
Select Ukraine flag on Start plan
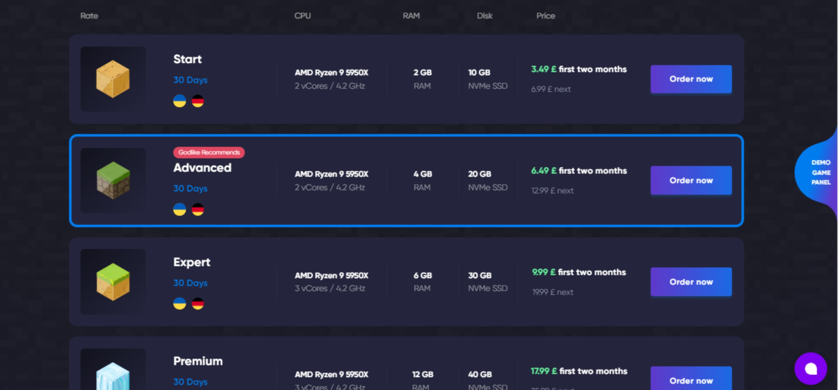[179, 101]
